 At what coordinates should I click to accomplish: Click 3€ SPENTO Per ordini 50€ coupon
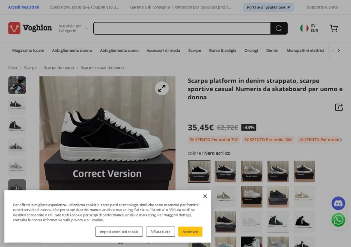268,140
